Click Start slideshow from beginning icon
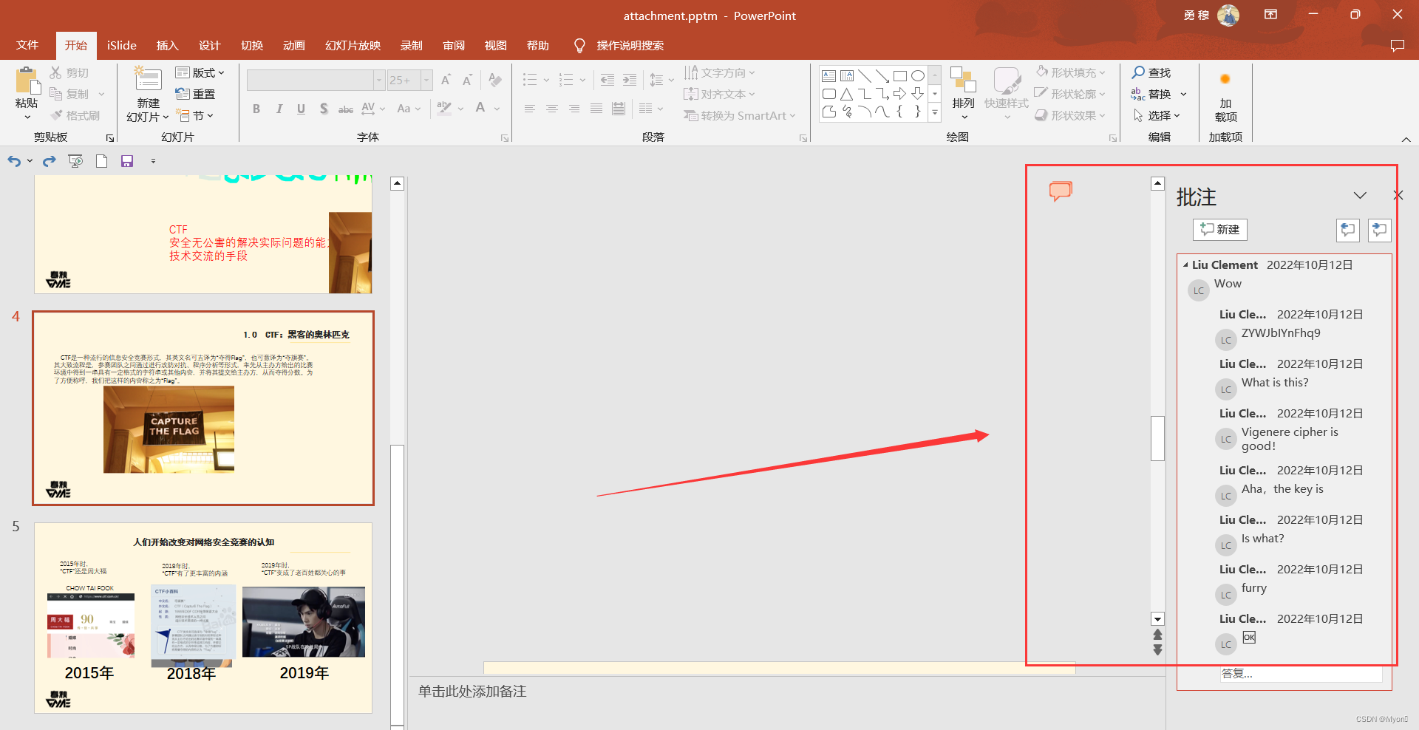The image size is (1419, 730). (75, 160)
